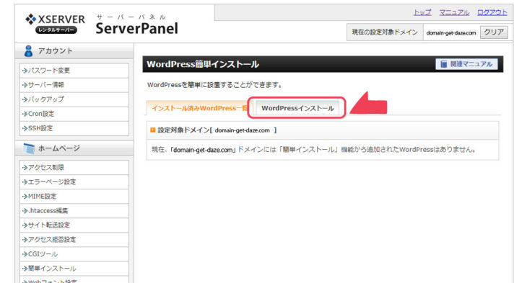Screen dimensions: 527x283
Task: Open Cron設定 menu item
Action: 74,114
